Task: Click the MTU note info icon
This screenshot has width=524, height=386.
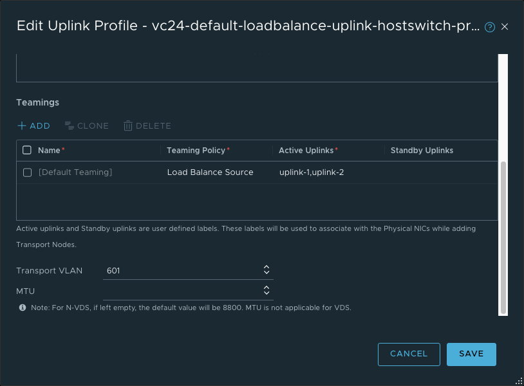Action: pos(23,308)
